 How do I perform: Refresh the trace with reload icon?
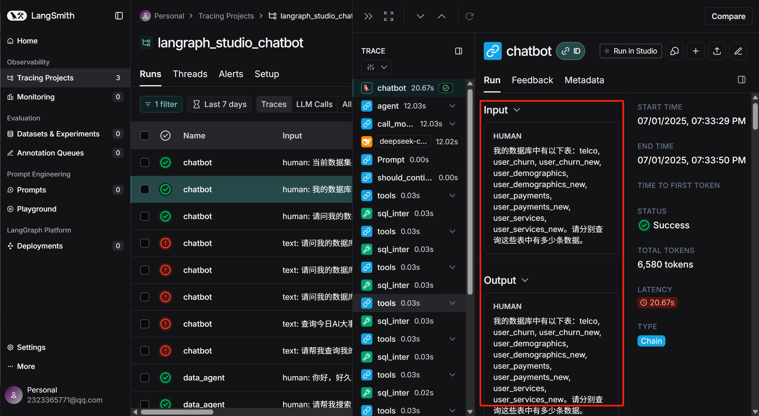469,16
